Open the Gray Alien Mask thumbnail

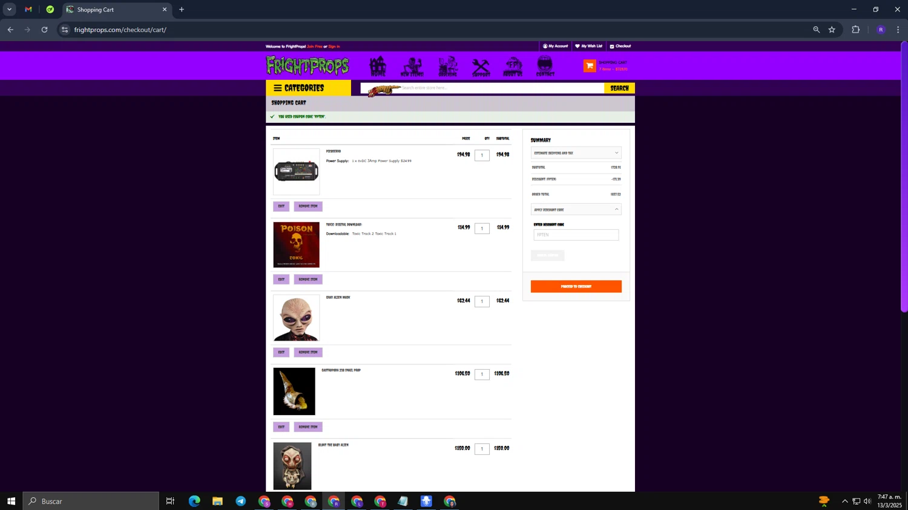click(296, 318)
